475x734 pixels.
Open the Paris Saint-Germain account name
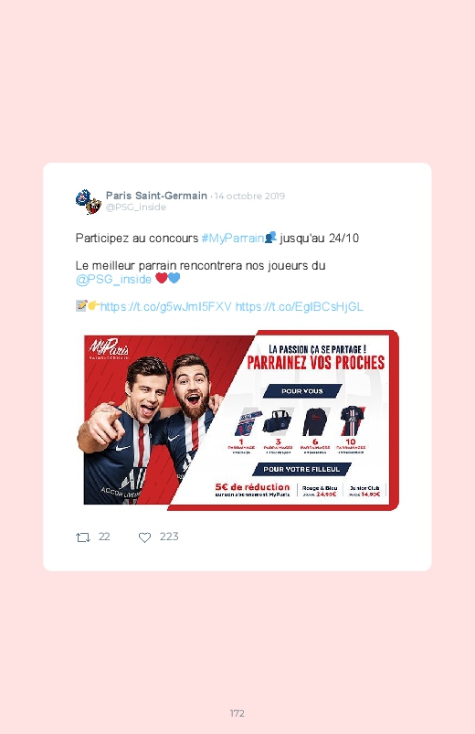point(156,196)
